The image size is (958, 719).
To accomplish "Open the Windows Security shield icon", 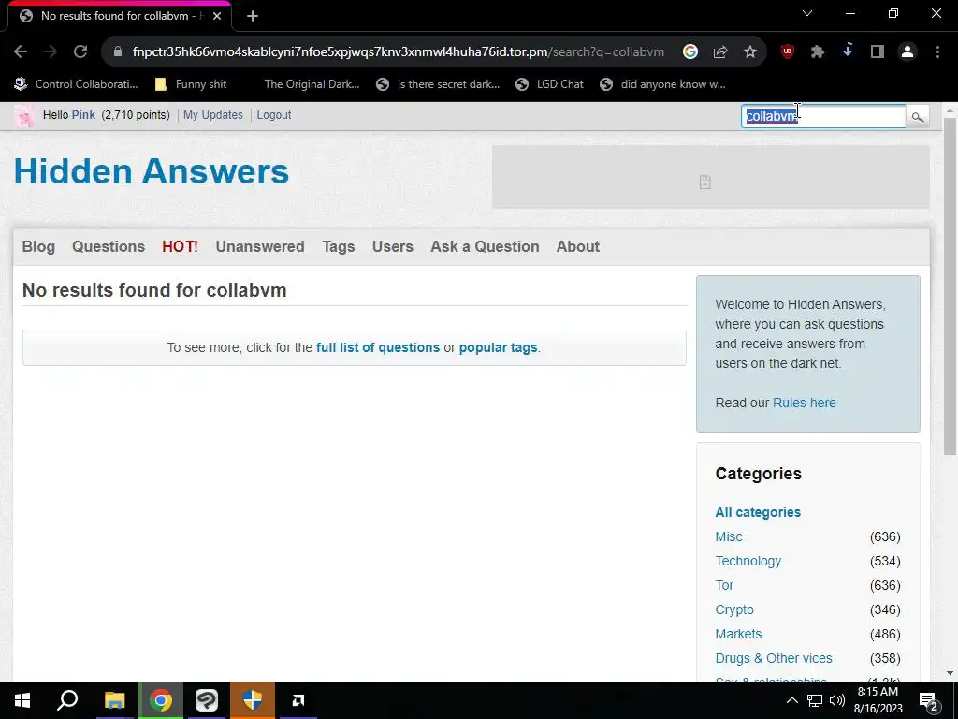I will [253, 700].
